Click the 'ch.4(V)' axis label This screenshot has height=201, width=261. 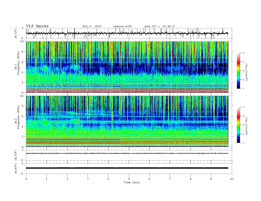click(16, 168)
